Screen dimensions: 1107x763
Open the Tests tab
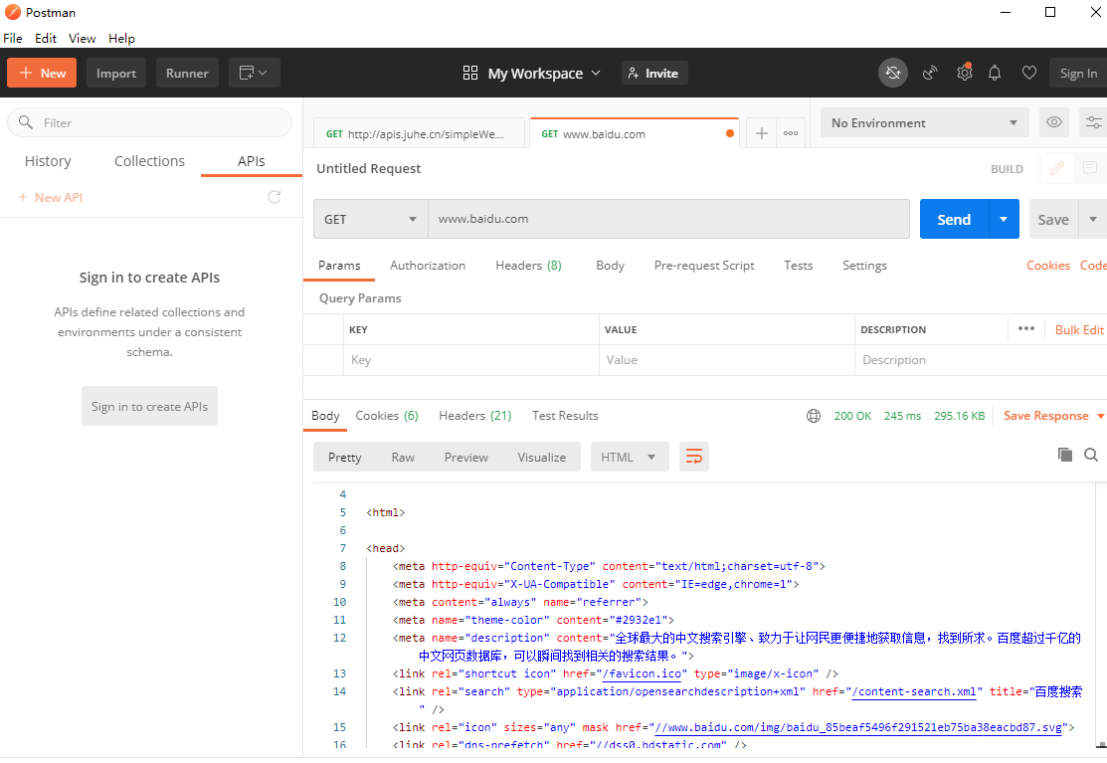(x=799, y=266)
